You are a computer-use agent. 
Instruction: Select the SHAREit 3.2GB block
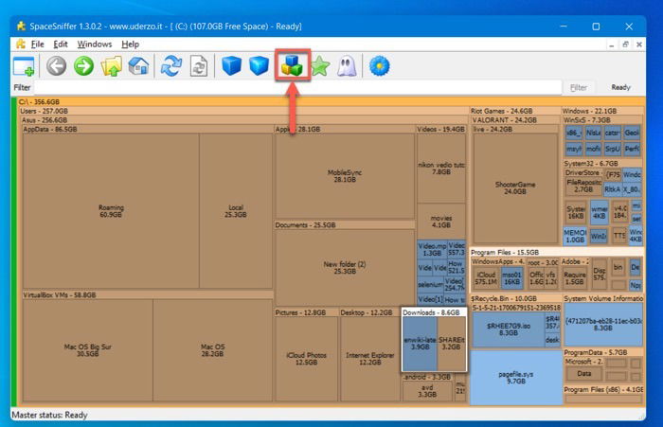click(x=451, y=344)
